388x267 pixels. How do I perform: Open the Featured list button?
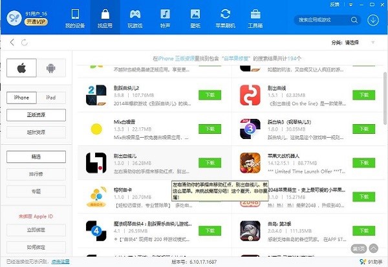click(36, 157)
